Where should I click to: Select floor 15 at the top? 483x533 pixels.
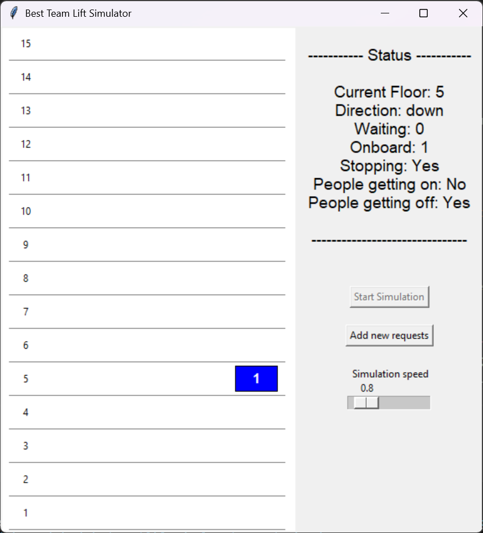26,44
